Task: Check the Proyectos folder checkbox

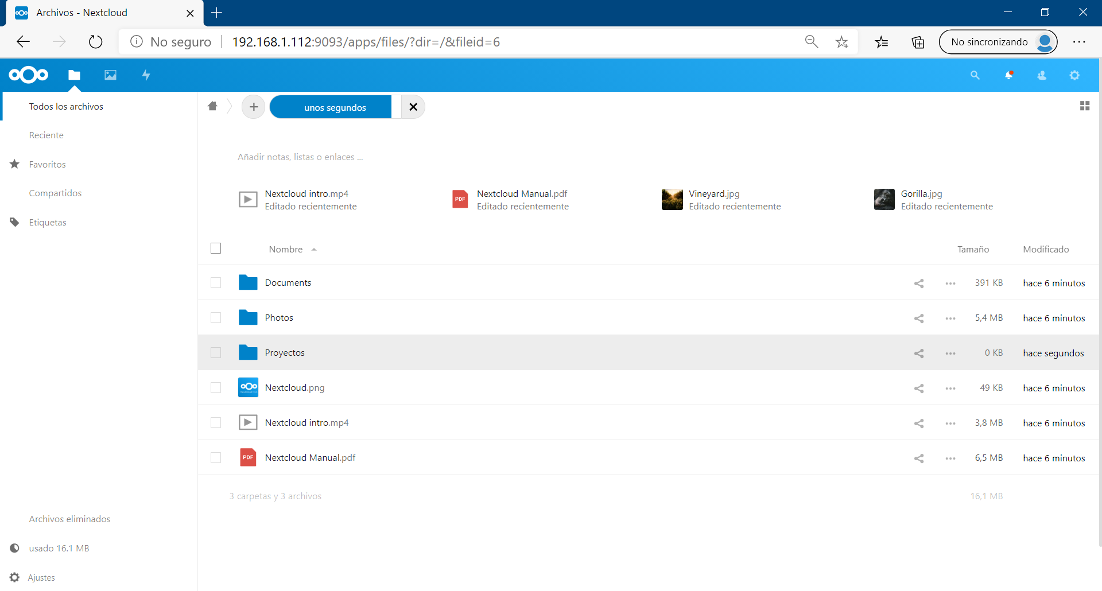Action: 216,353
